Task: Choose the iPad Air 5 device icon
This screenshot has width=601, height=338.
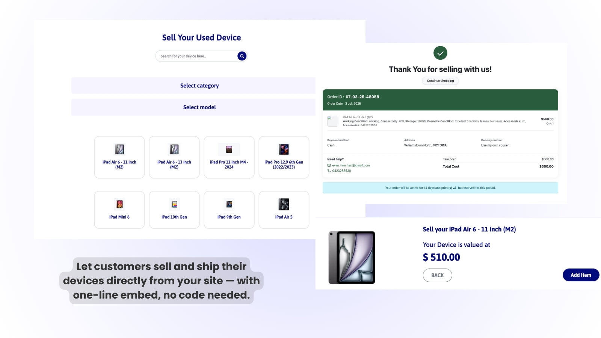Action: (284, 204)
